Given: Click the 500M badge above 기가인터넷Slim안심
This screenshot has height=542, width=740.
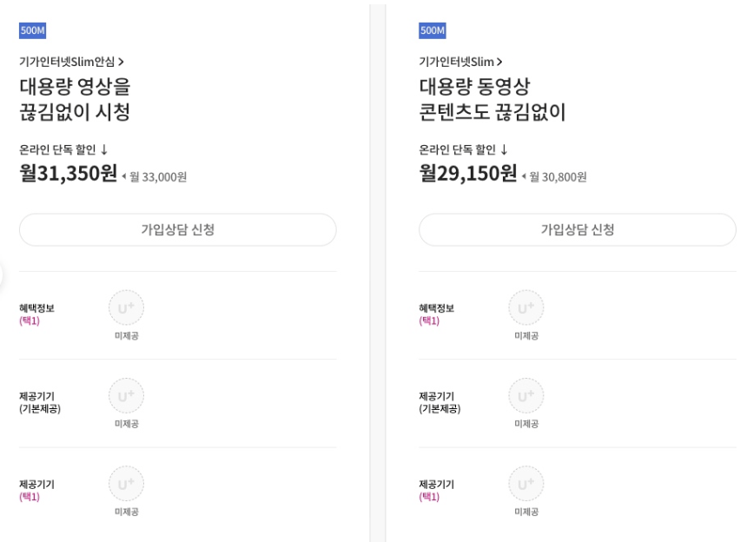Looking at the screenshot, I should tap(32, 31).
